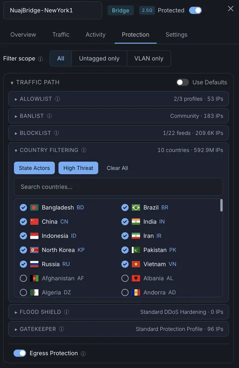Select the Protection tab
The width and height of the screenshot is (239, 368).
pos(135,35)
